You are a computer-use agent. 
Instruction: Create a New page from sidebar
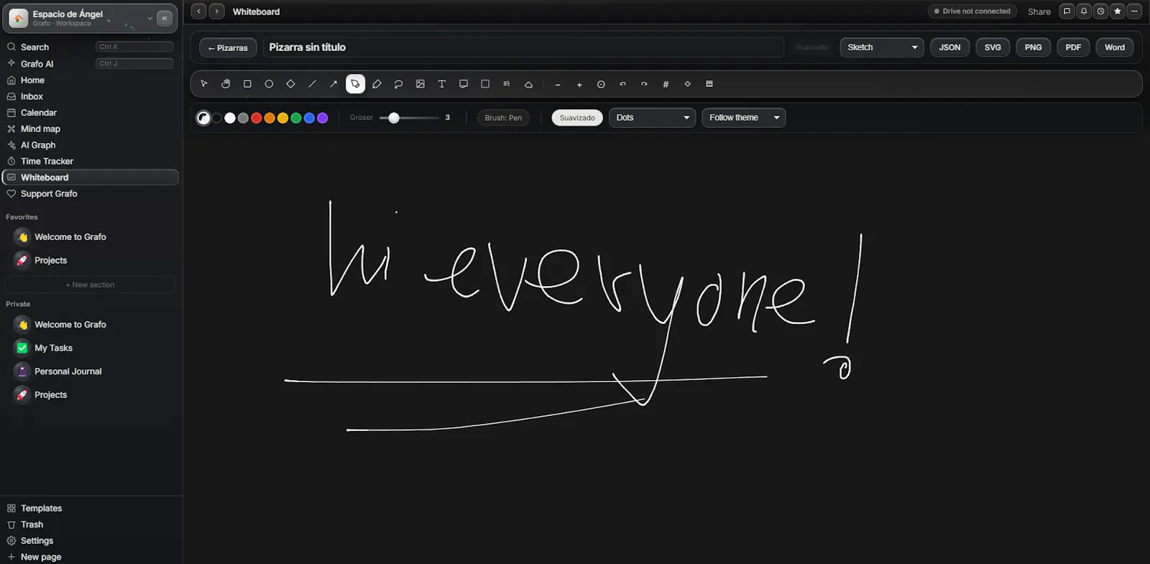pos(91,557)
